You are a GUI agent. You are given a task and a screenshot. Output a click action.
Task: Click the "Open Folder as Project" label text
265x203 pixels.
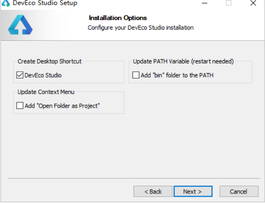pyautogui.click(x=62, y=106)
